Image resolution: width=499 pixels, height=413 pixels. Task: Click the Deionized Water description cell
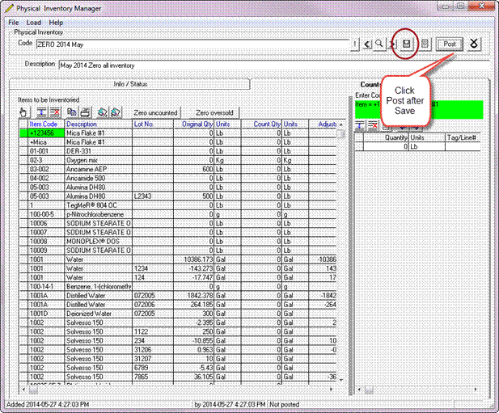[x=99, y=314]
